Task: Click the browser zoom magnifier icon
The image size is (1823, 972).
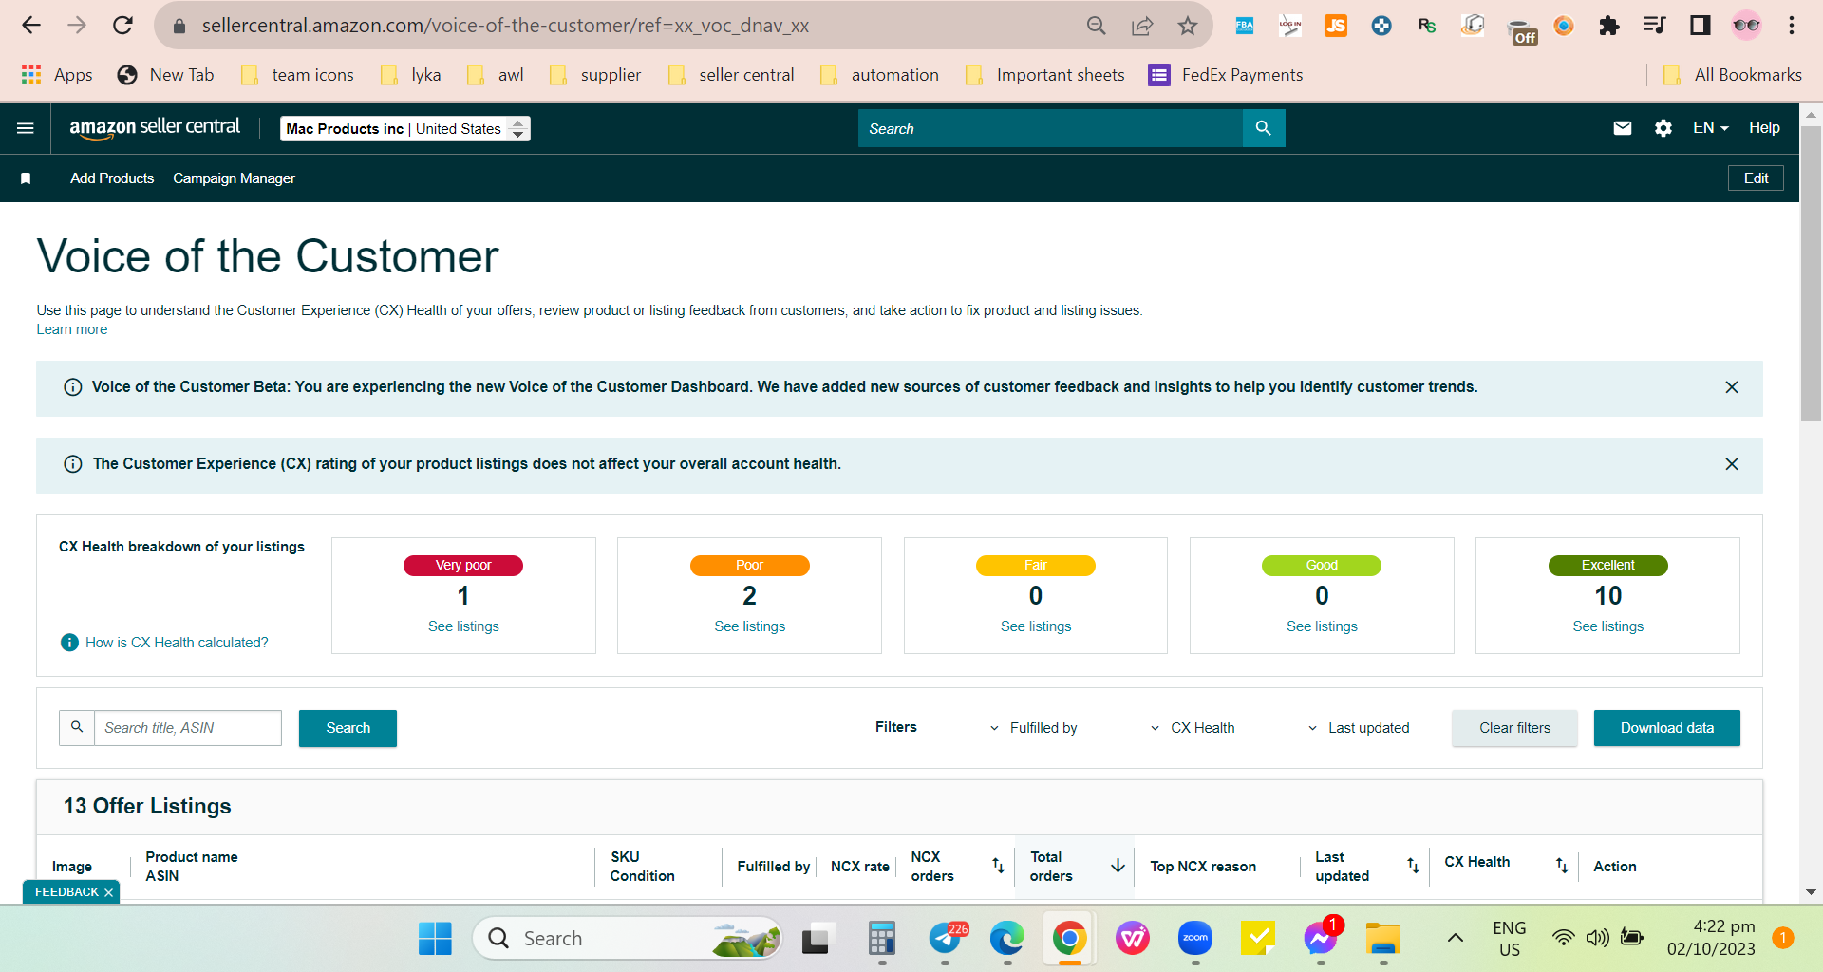Action: [x=1096, y=26]
